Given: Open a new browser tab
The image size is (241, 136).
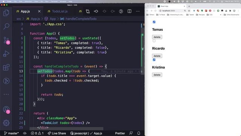Looking at the screenshot, I should coord(189,6).
